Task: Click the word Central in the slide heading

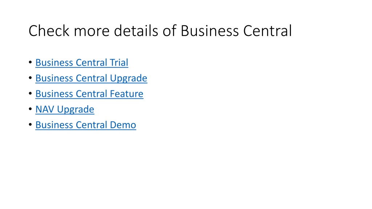Action: 268,31
